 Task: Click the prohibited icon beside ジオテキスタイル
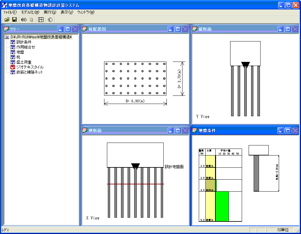(13, 67)
